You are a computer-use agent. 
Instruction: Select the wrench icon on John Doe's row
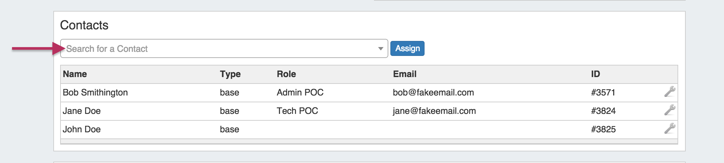point(669,129)
